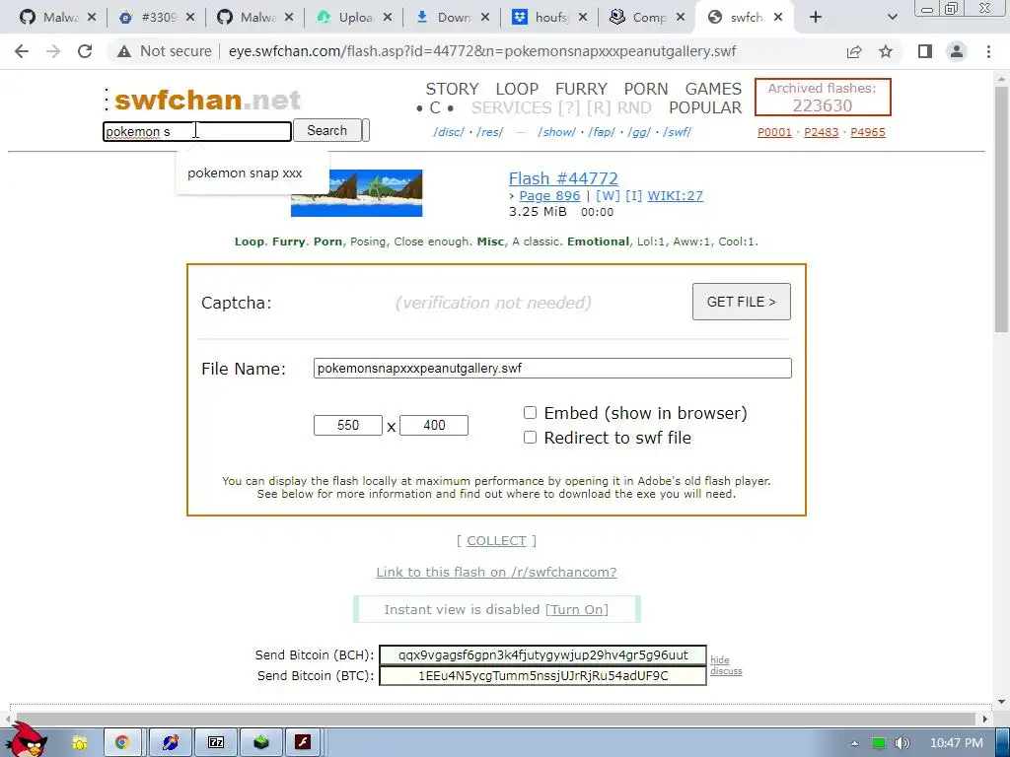Open a new tab with the plus icon

816,18
